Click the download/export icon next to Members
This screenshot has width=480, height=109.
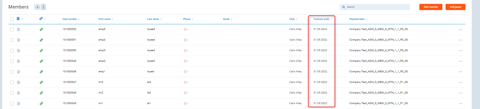[37, 7]
